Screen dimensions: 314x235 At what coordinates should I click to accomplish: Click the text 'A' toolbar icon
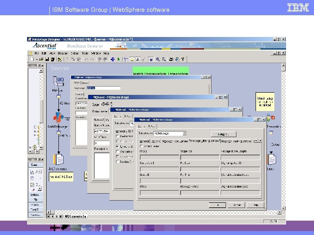138,59
